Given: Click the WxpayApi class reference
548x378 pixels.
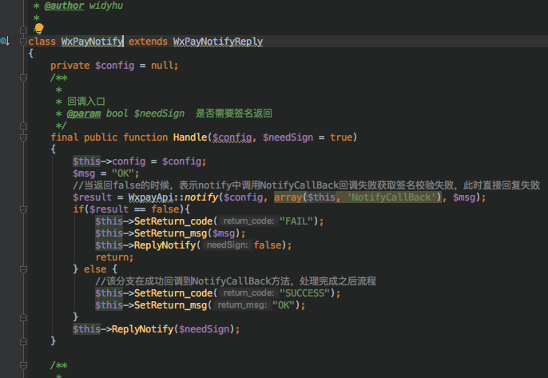Looking at the screenshot, I should [151, 197].
